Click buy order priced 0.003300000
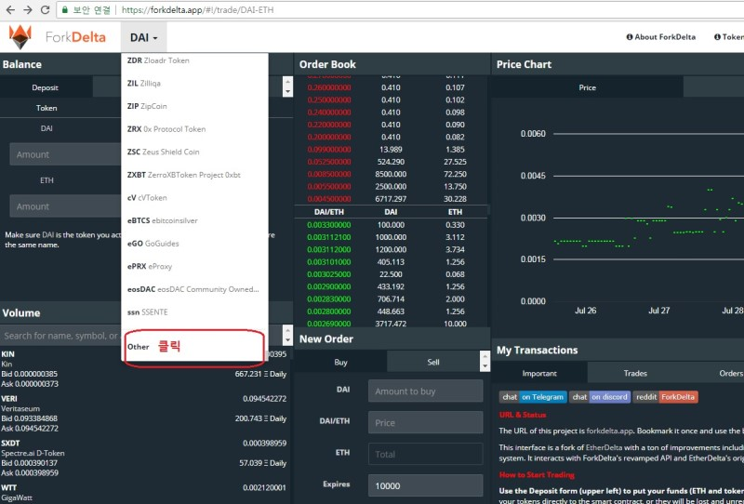 [x=391, y=224]
